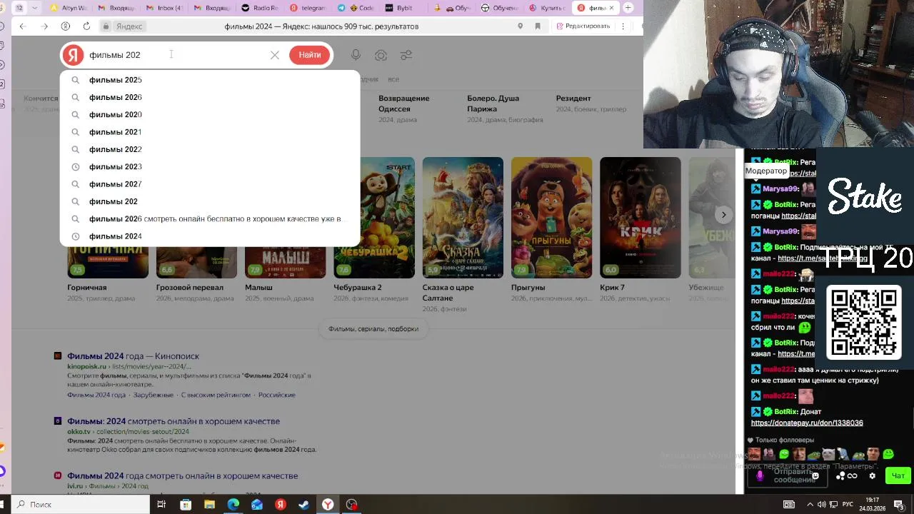Open the ivi.ru 'Фильмы 2024 года' result
Image resolution: width=914 pixels, height=514 pixels.
[182, 476]
